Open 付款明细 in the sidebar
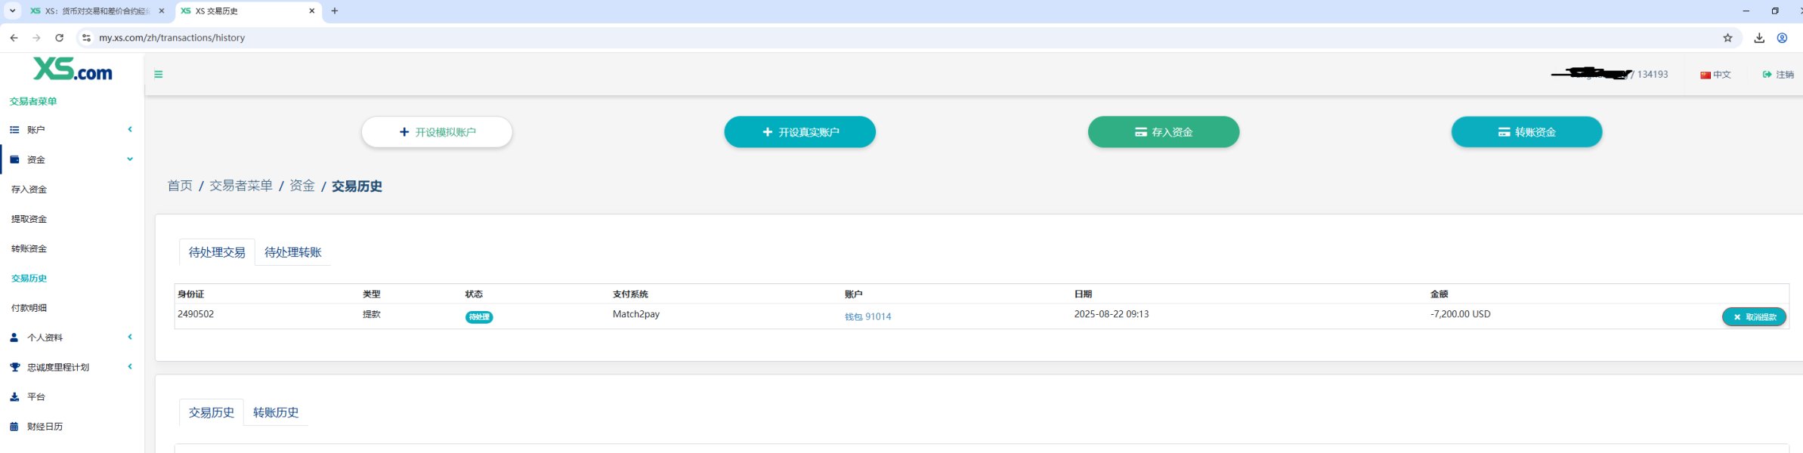 tap(29, 308)
